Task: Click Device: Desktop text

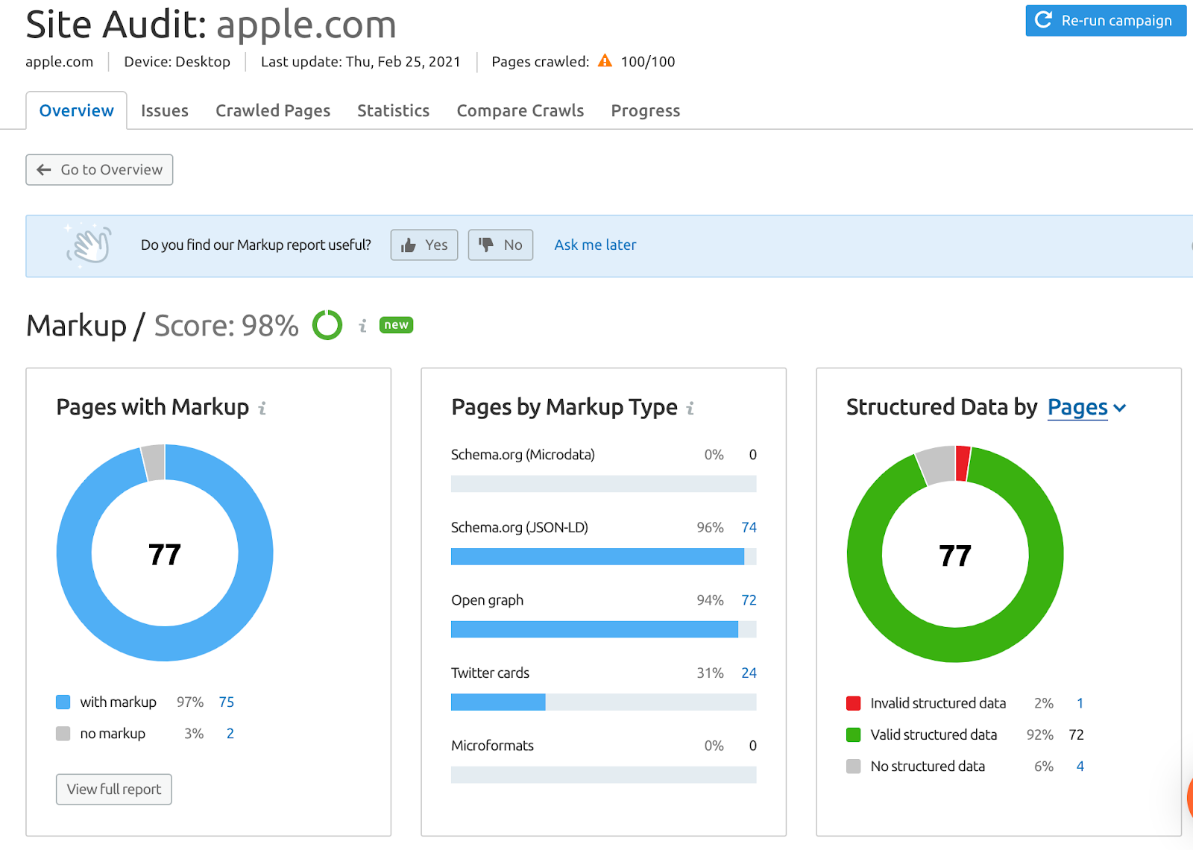Action: point(177,61)
